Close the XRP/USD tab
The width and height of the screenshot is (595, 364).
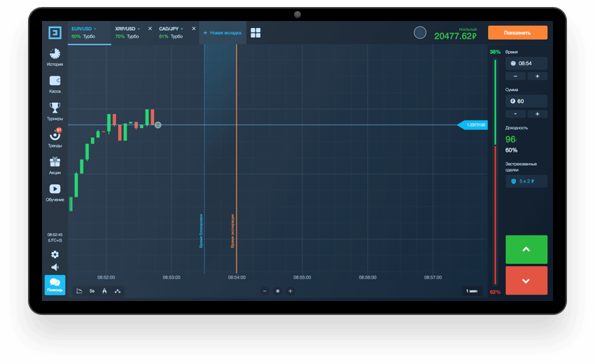(150, 29)
